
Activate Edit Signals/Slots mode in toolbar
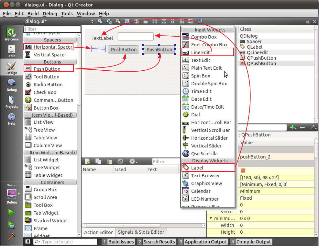point(109,21)
